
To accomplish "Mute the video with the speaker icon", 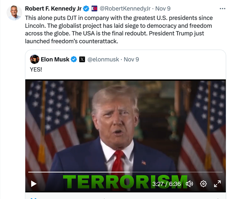I will (x=189, y=184).
